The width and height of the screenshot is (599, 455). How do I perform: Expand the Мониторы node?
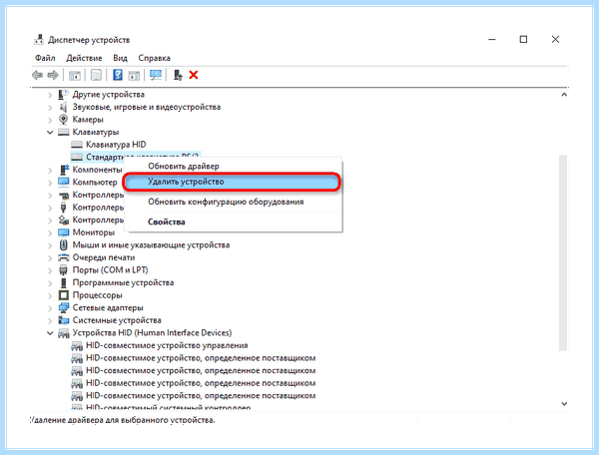(50, 232)
